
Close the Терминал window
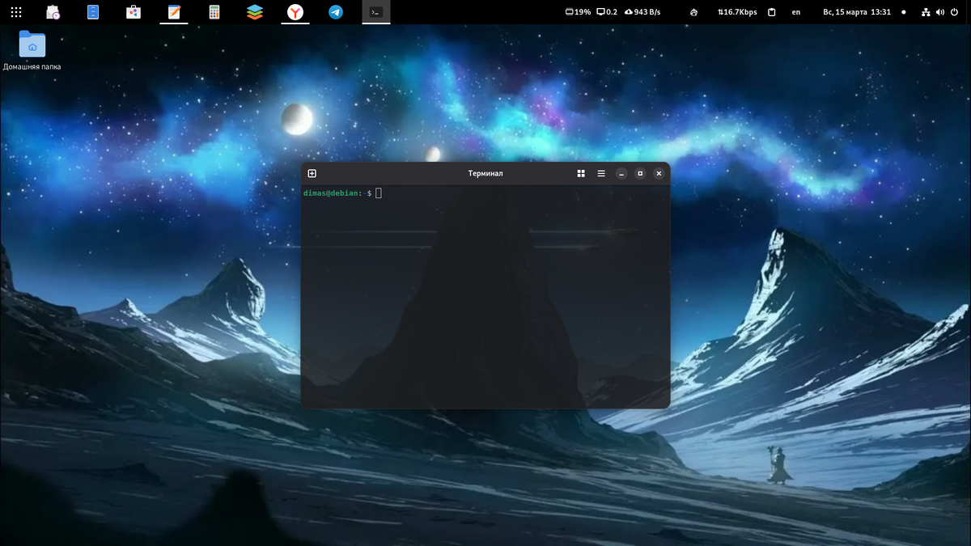[x=659, y=173]
